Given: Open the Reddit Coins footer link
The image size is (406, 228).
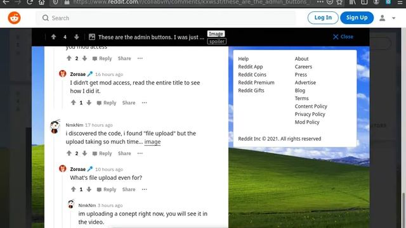Looking at the screenshot, I should (x=252, y=75).
